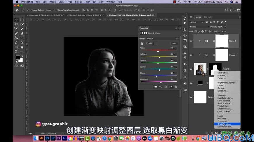
Task: Click the black foreground color swatch
Action: (18, 57)
